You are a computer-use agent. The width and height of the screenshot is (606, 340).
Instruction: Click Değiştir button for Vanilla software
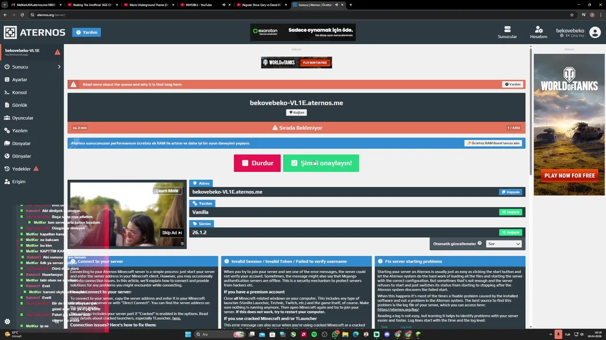coord(510,212)
